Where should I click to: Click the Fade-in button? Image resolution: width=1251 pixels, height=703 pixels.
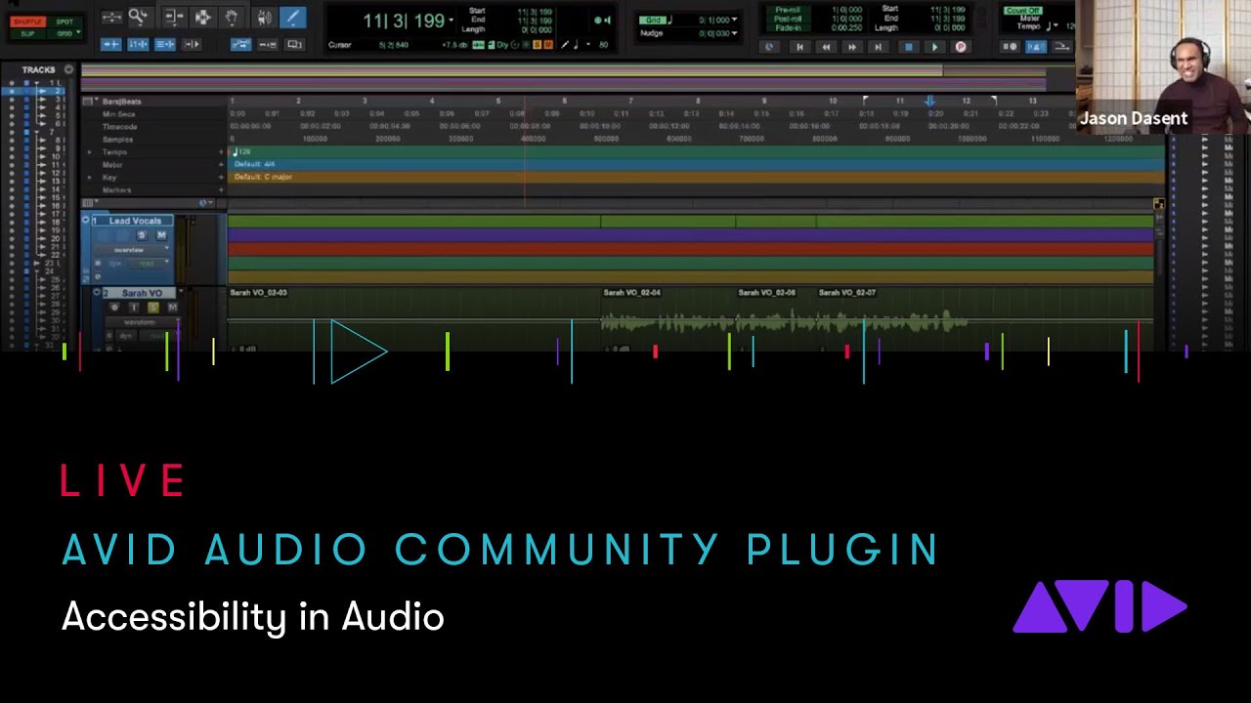[787, 28]
